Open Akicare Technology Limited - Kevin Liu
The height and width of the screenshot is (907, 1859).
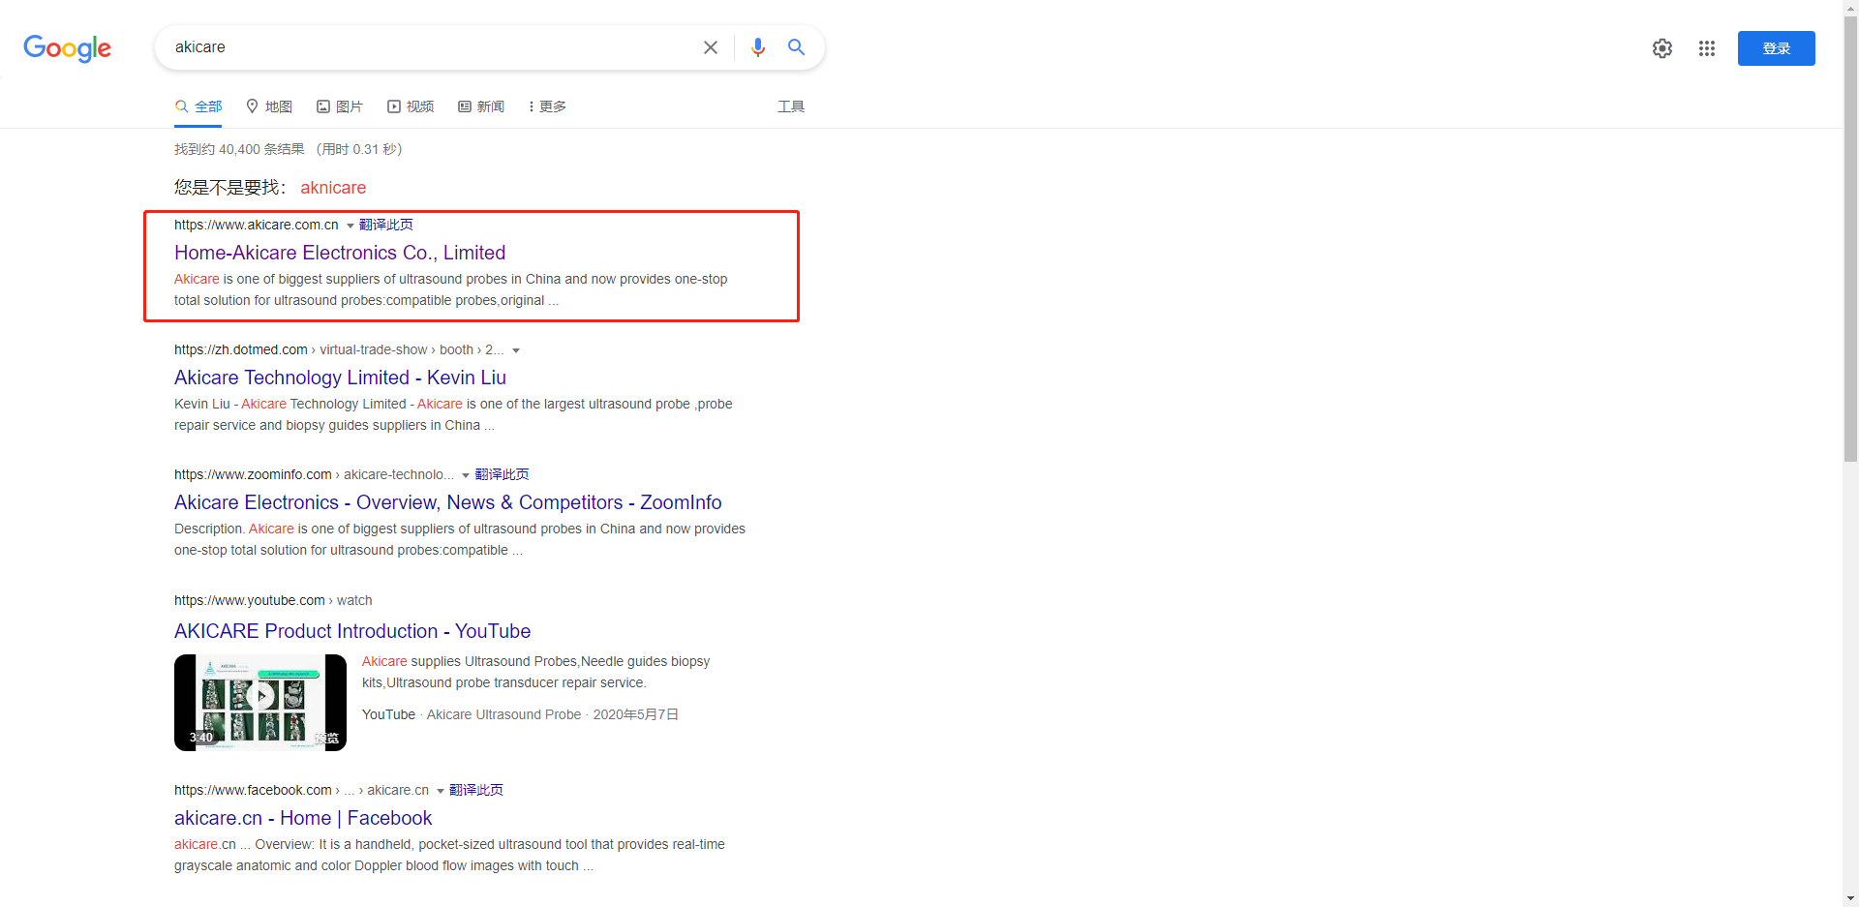(340, 378)
